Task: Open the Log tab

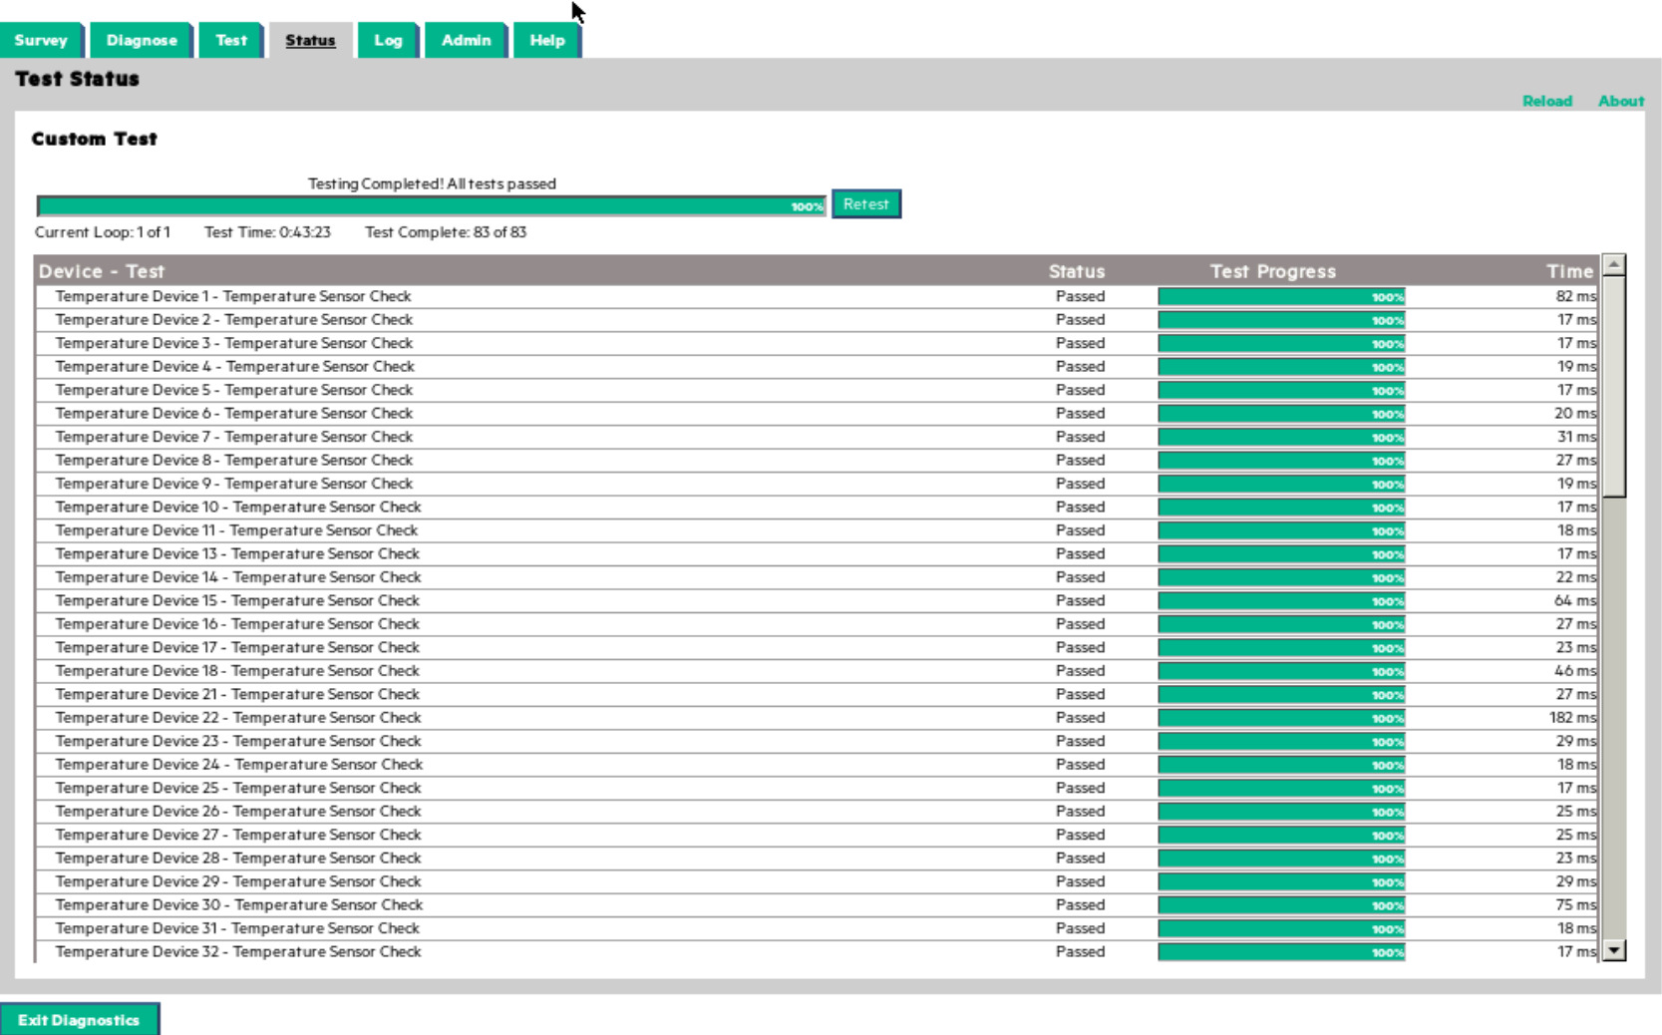Action: pos(388,41)
